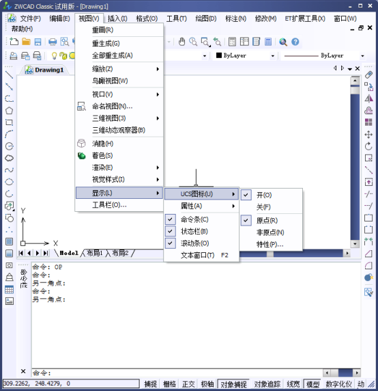Expand the 缩放(Z) zoom submenu
The image size is (378, 391).
point(119,68)
